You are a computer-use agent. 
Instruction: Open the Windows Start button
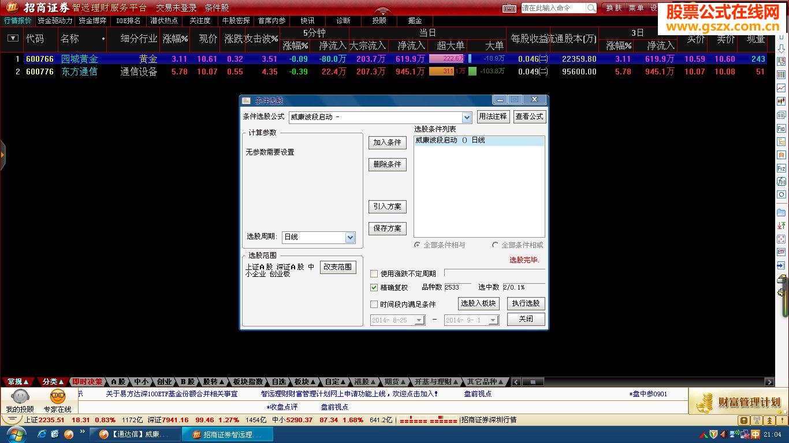16,434
